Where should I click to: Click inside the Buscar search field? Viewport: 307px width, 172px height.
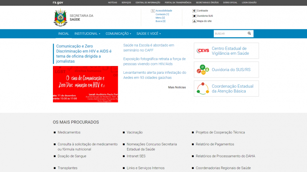[229, 34]
